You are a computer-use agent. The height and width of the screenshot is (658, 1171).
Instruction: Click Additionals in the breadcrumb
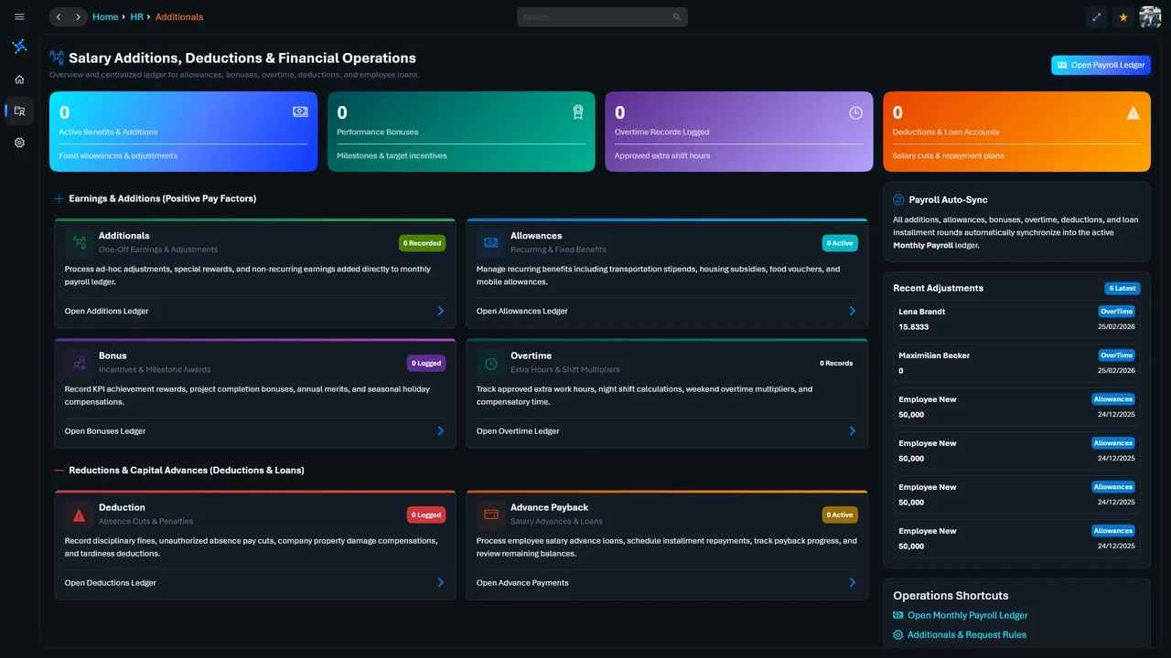pyautogui.click(x=179, y=16)
